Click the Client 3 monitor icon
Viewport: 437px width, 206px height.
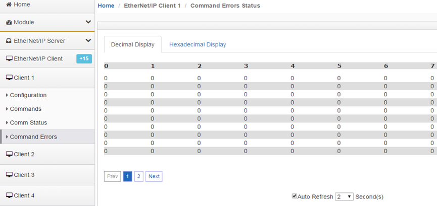[x=9, y=175]
